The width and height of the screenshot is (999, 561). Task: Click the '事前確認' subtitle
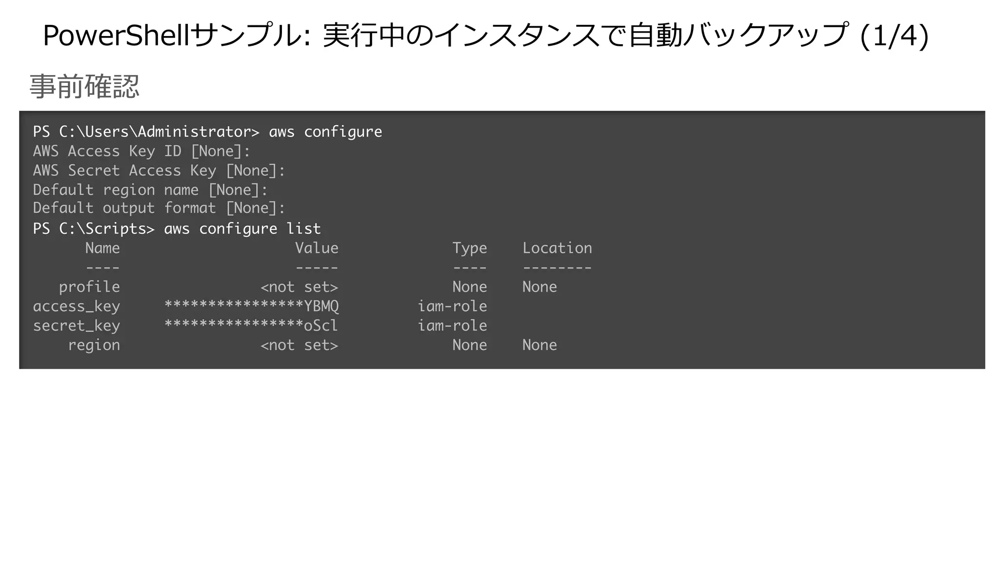(84, 87)
